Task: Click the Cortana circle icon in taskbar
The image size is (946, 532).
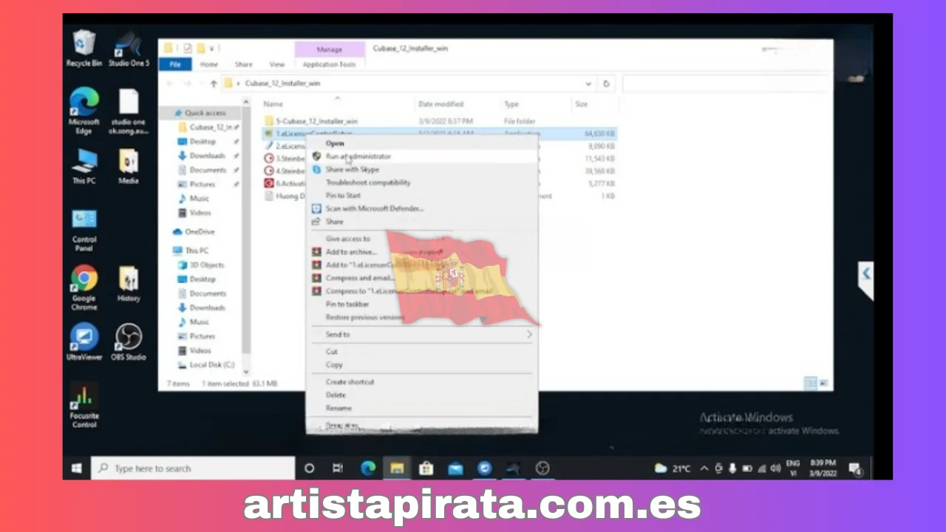Action: click(310, 468)
